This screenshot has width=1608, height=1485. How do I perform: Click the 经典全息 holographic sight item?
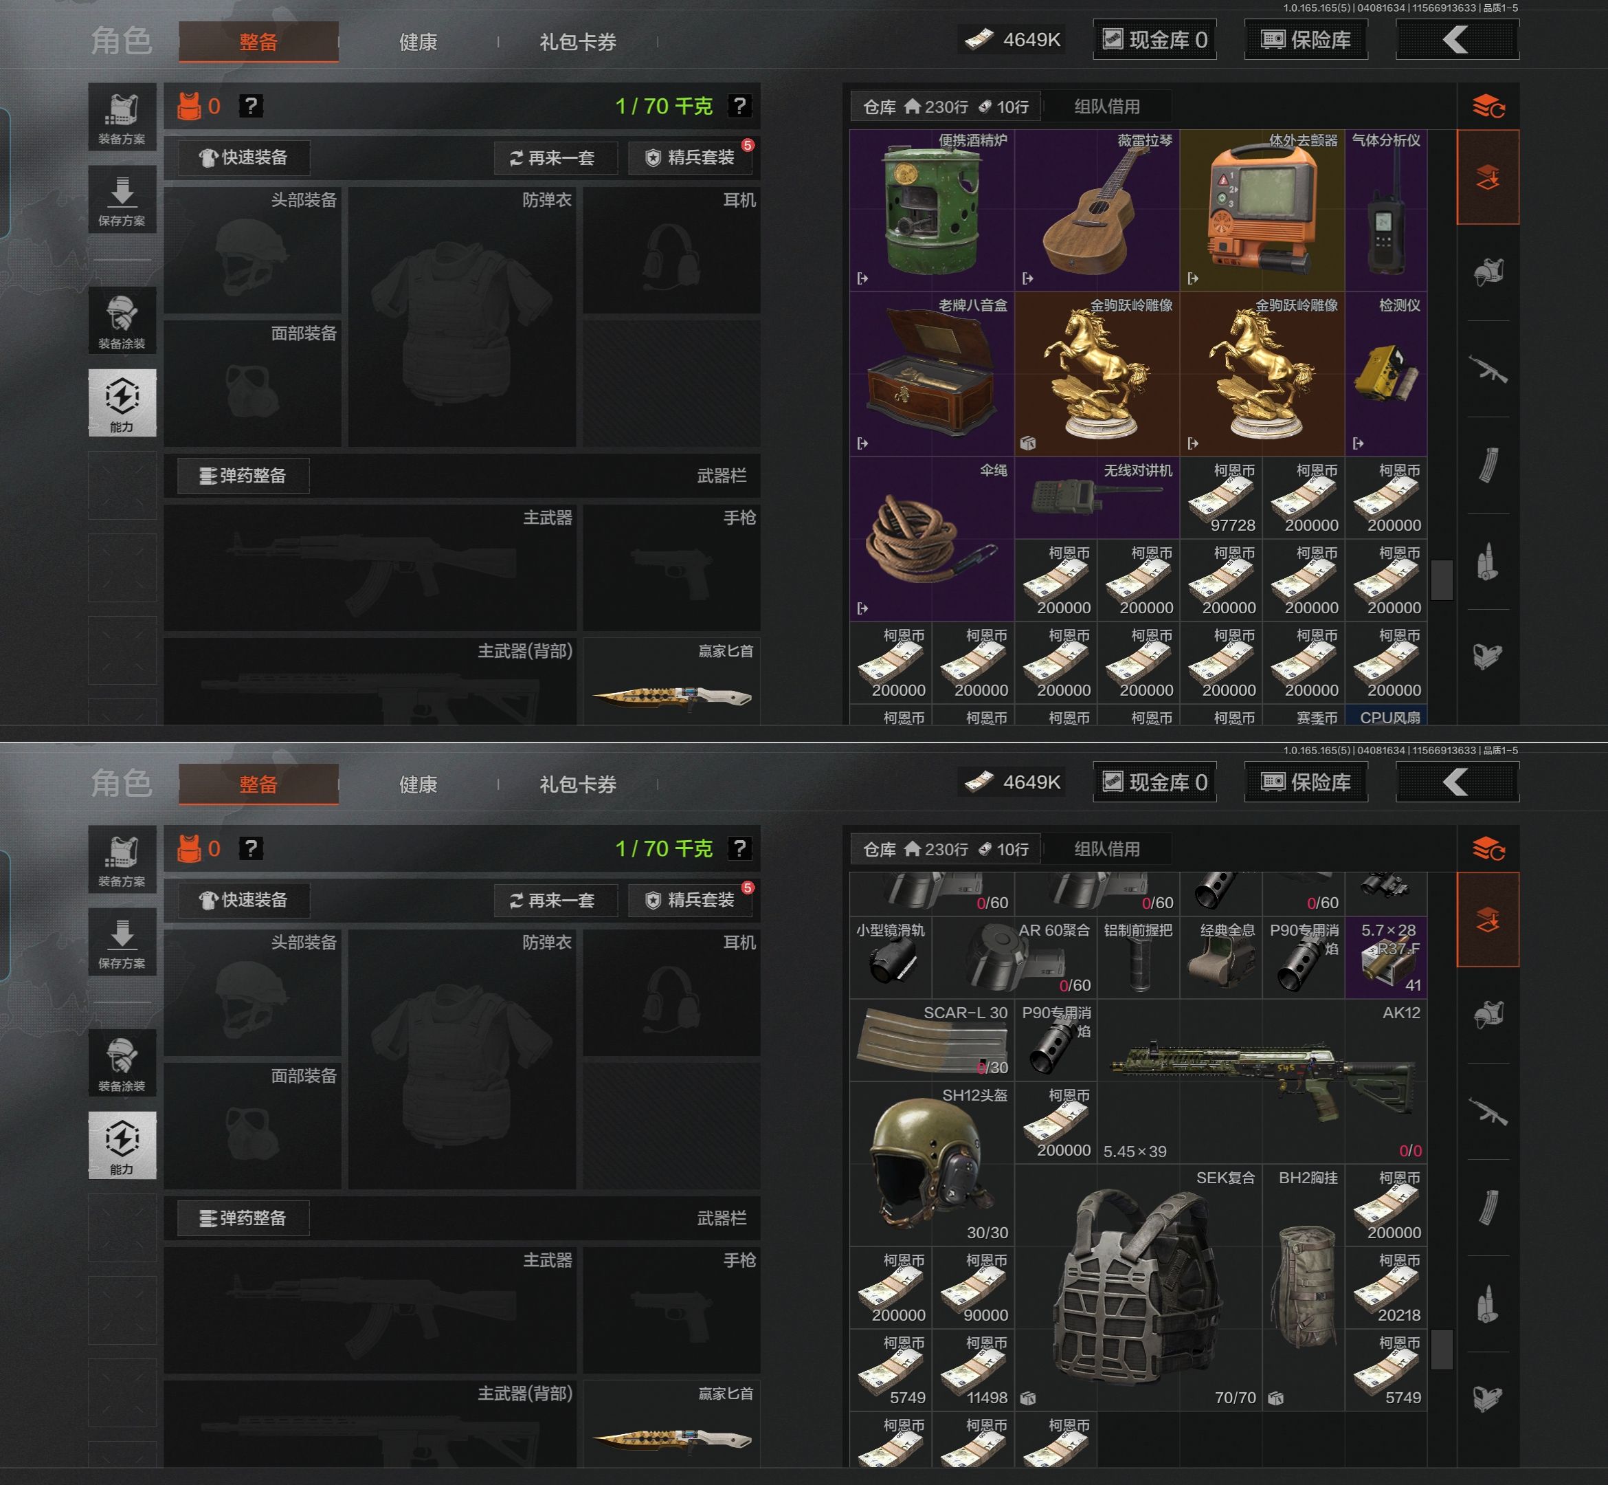(1221, 958)
